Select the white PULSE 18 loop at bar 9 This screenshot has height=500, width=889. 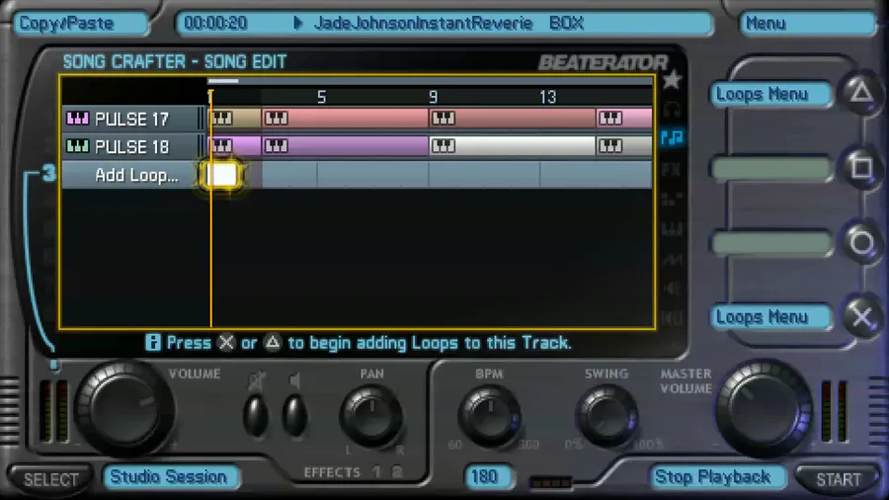click(x=513, y=145)
